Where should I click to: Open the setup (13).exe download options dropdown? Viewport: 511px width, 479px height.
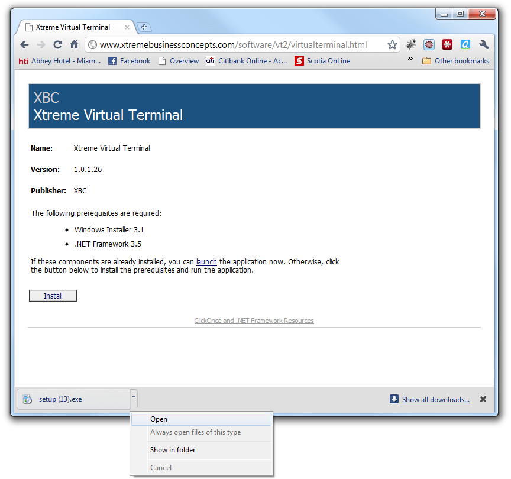pos(133,399)
